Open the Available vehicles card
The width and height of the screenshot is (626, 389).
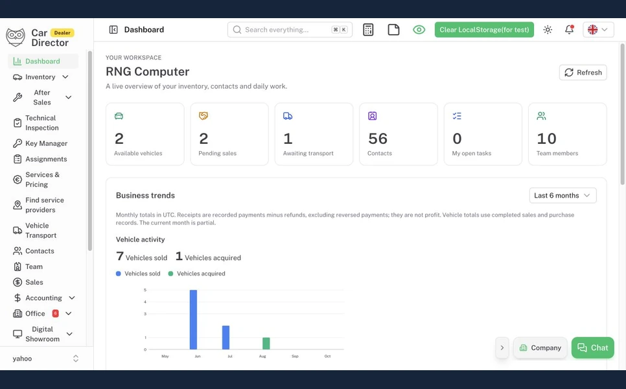coord(145,134)
